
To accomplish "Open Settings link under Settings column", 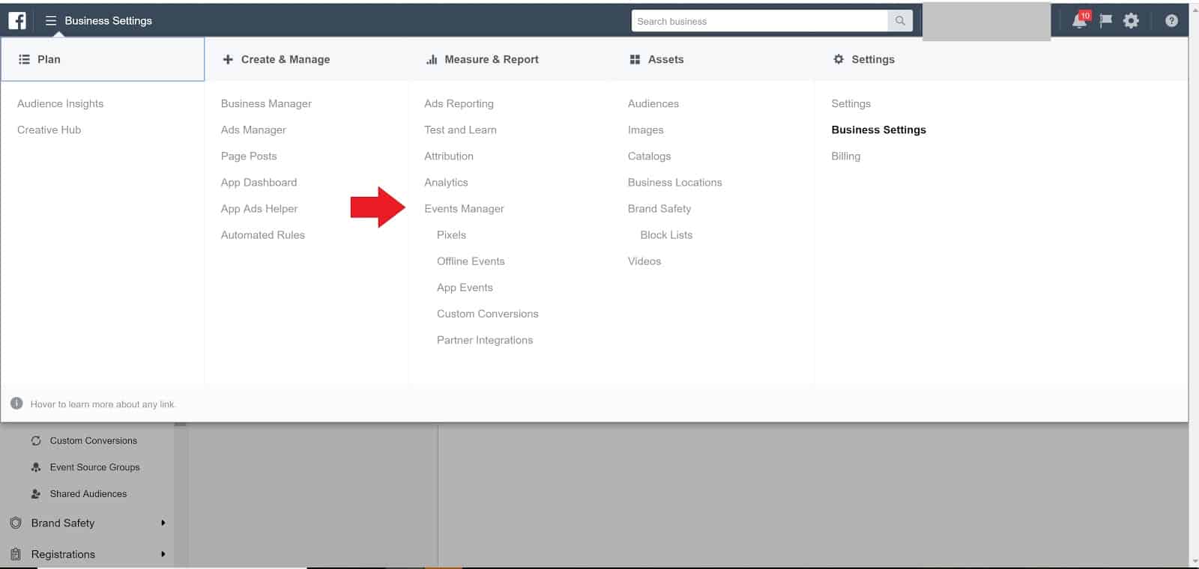I will click(851, 103).
